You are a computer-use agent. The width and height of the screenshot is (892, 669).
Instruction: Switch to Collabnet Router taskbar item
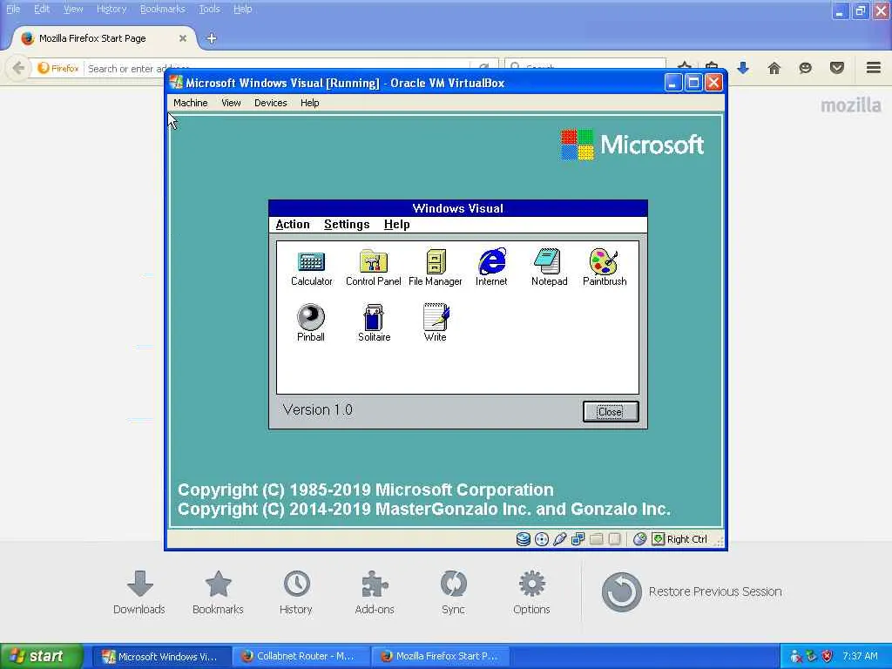(301, 656)
